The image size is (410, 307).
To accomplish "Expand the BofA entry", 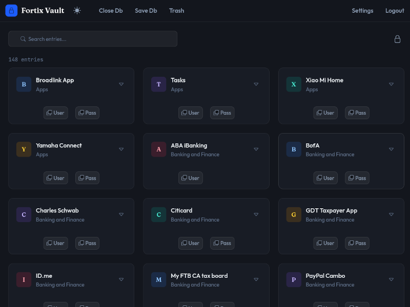I will tap(391, 149).
